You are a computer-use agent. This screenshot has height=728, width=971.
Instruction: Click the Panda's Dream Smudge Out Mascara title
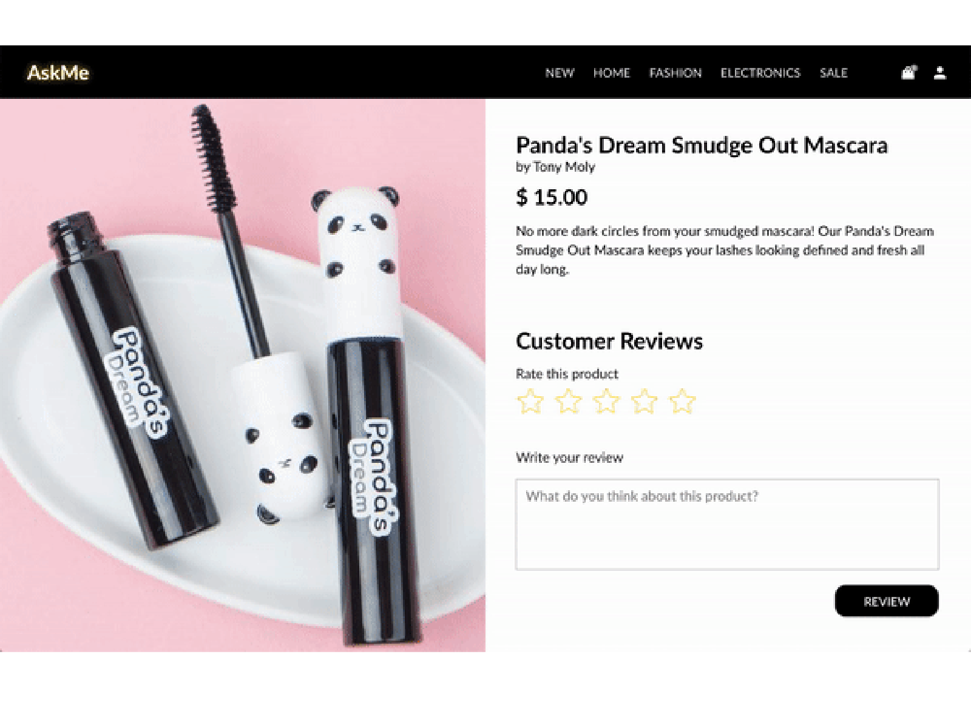coord(702,146)
